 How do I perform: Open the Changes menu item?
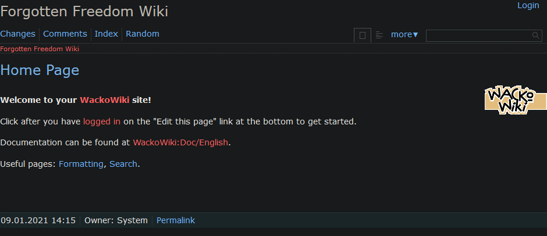coord(18,34)
